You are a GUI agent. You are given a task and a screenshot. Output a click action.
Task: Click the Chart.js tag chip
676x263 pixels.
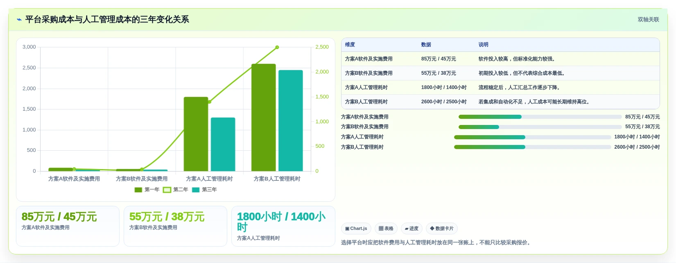[x=356, y=228]
